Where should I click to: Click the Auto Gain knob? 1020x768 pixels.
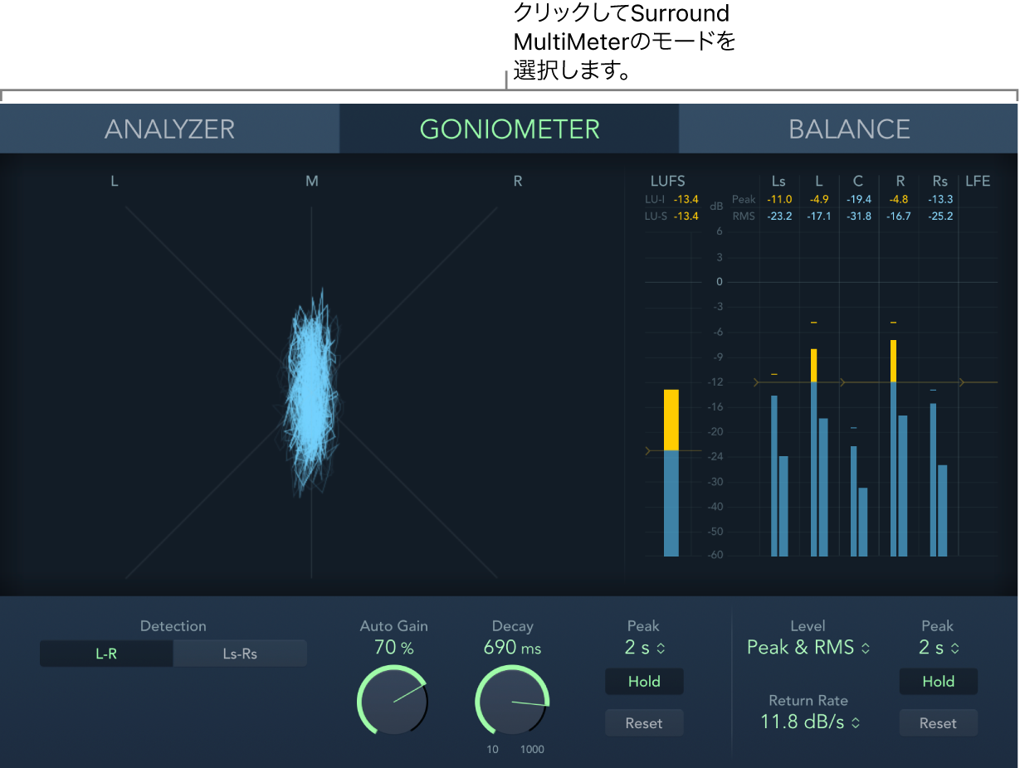pyautogui.click(x=393, y=700)
